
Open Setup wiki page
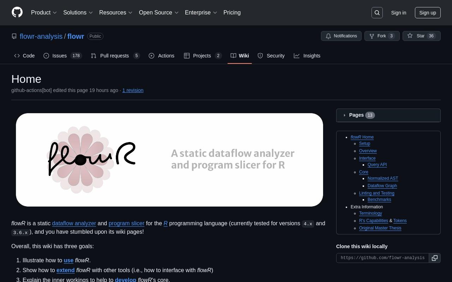click(x=364, y=143)
